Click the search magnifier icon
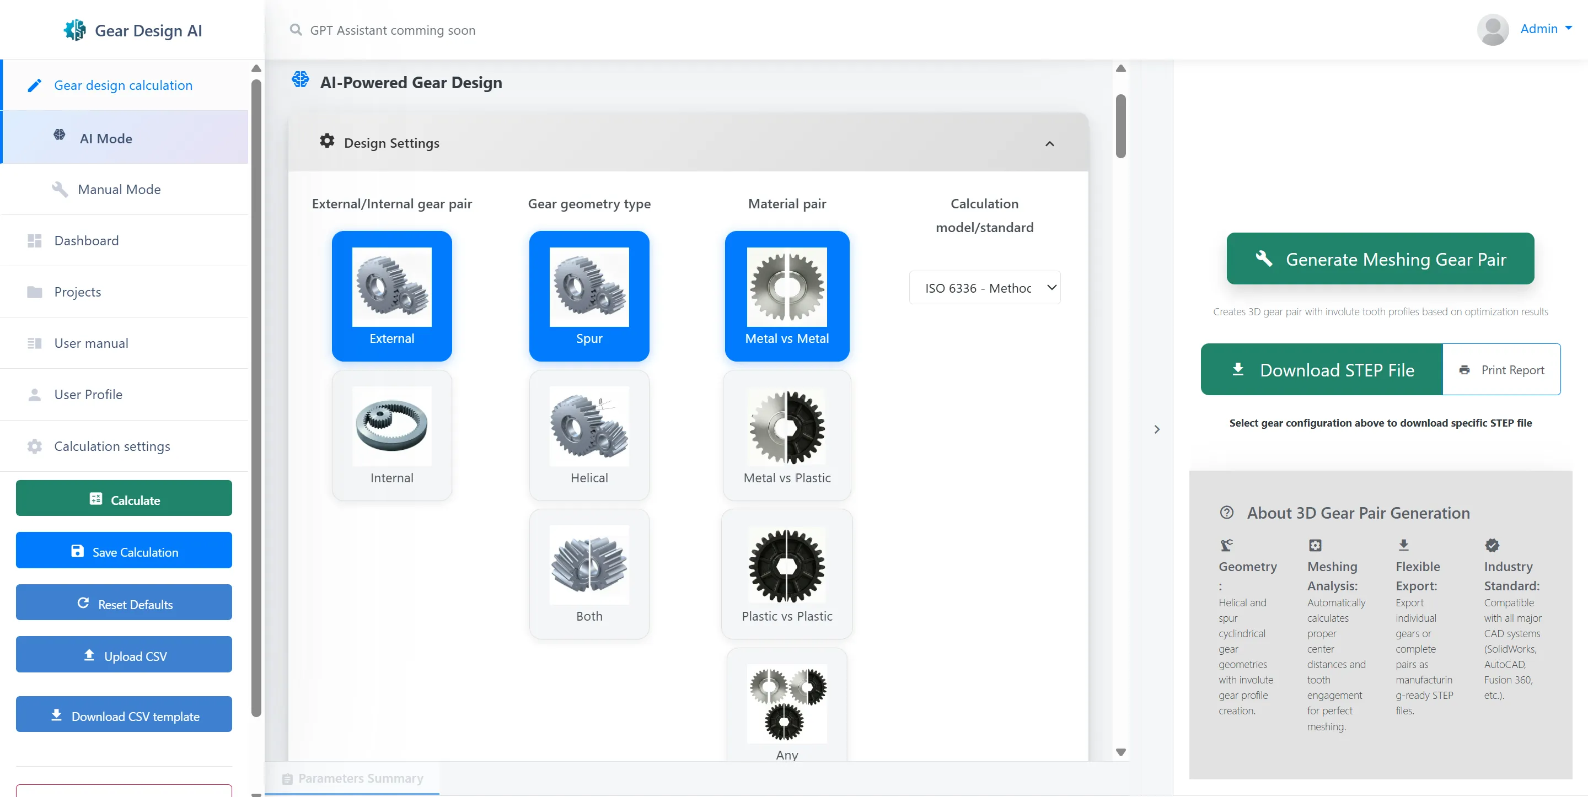This screenshot has height=797, width=1588. (296, 30)
